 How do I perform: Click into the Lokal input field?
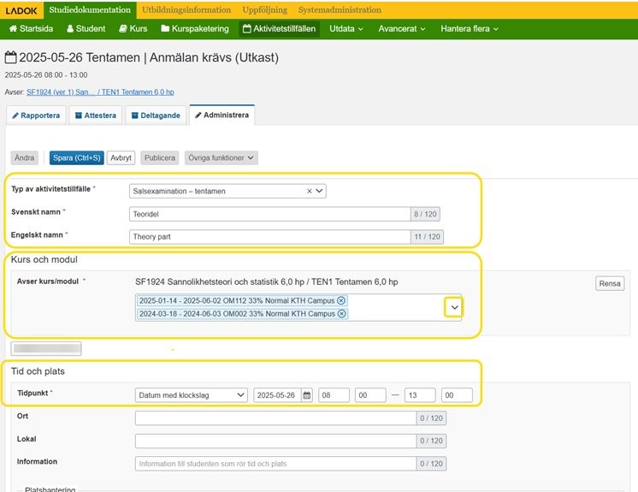276,441
